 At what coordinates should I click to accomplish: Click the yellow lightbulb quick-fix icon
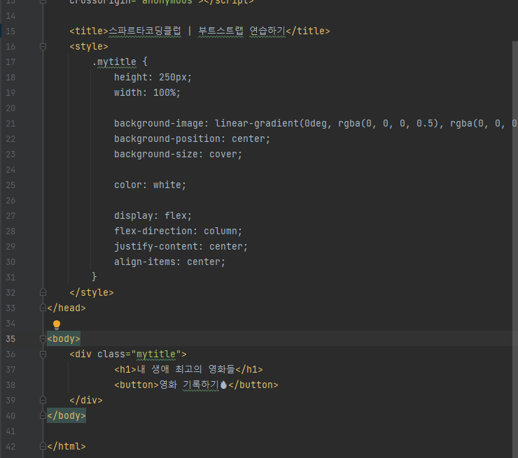[x=57, y=324]
